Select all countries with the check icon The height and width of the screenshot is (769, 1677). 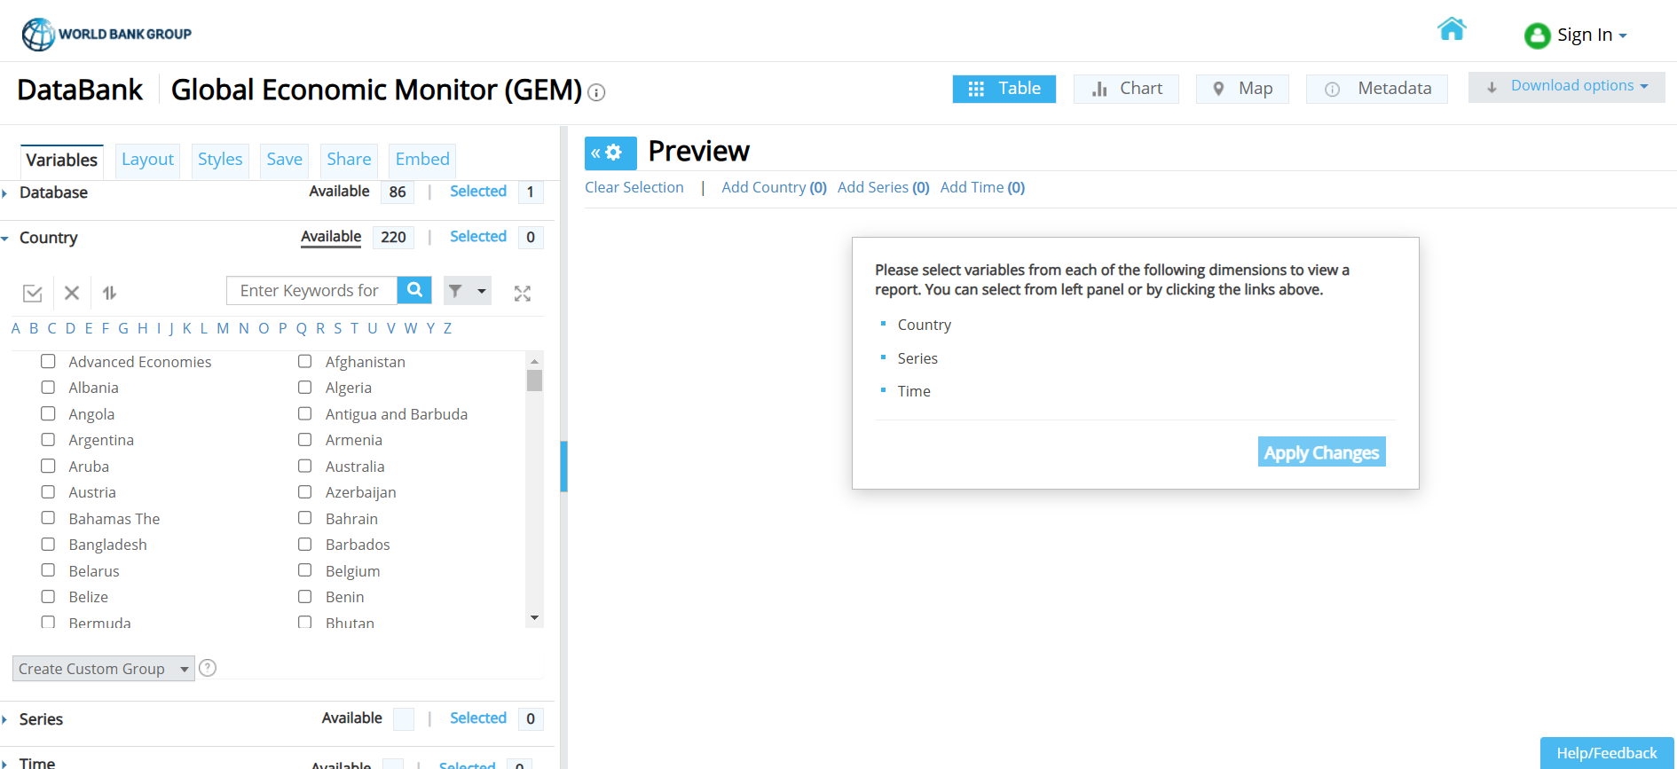pyautogui.click(x=33, y=293)
